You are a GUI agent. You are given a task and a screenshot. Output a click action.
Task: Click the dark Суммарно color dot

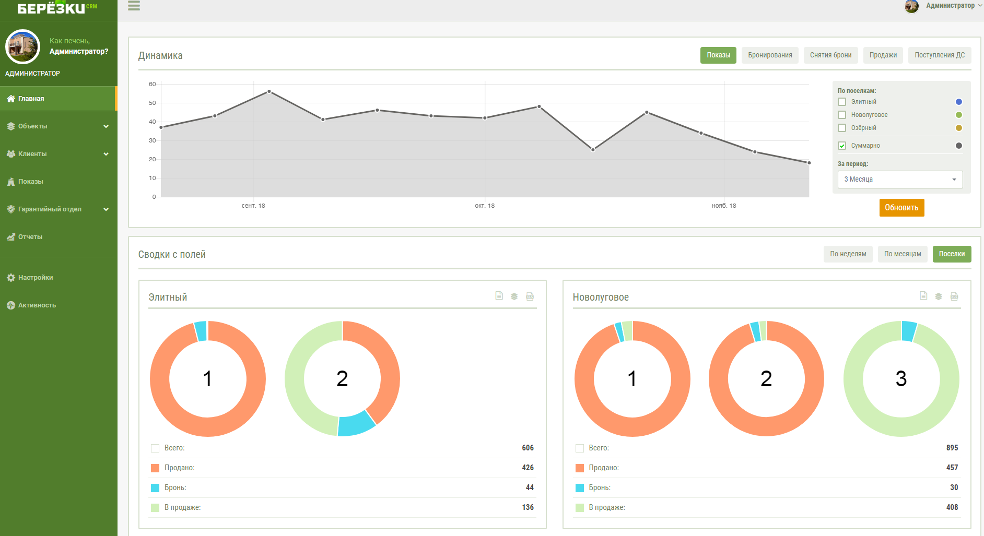[959, 146]
